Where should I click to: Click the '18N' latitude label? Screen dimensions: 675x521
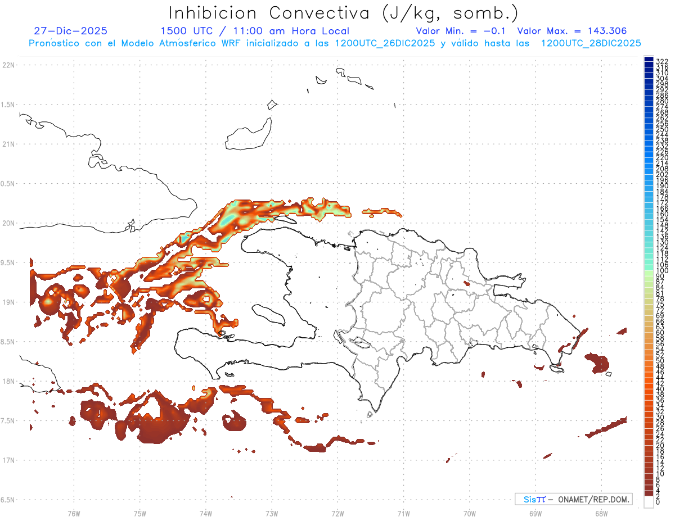(x=8, y=381)
